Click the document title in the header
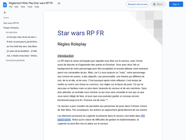 [31, 3]
